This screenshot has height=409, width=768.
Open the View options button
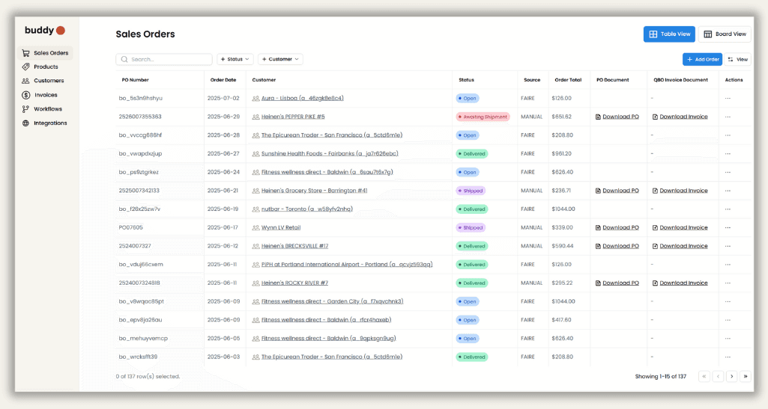pyautogui.click(x=737, y=59)
